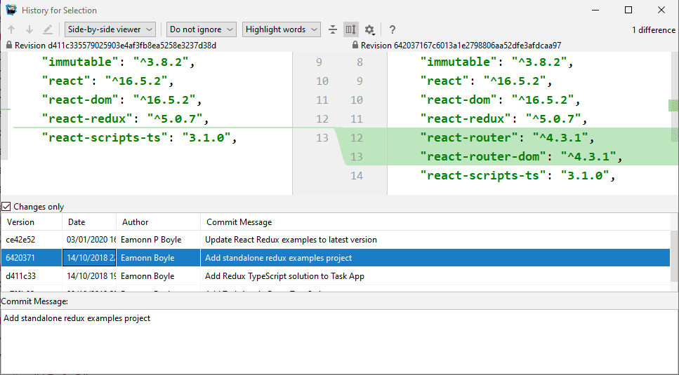This screenshot has height=375, width=679.
Task: Select revision d411c33 row
Action: click(x=335, y=276)
